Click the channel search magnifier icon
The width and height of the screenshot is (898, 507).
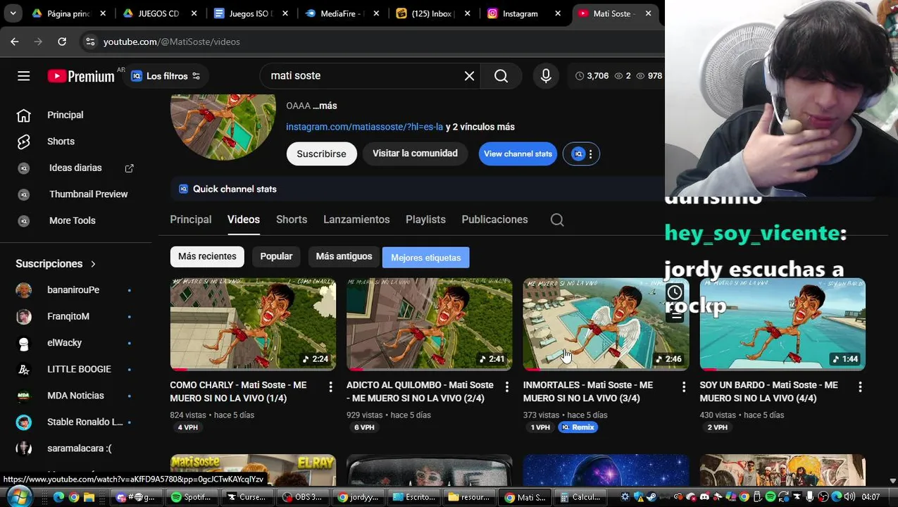click(x=557, y=220)
